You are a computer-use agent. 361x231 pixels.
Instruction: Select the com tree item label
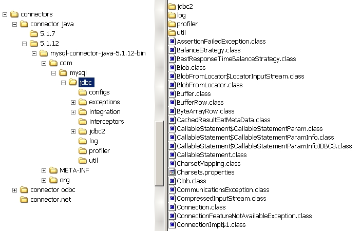tap(66, 63)
